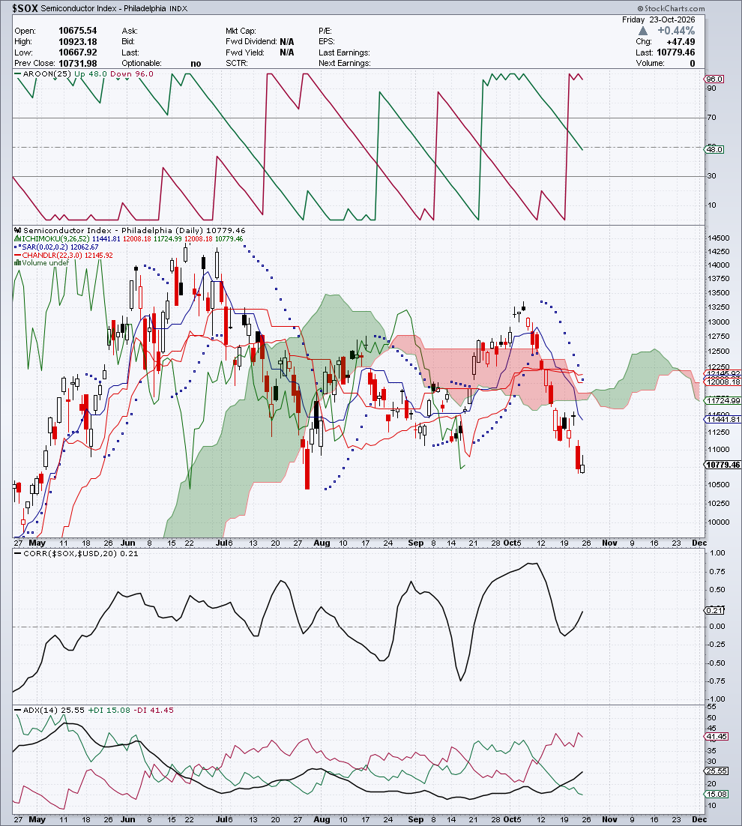Click the candlestick icon before the Daily price legend
This screenshot has width=742, height=826.
(18, 230)
